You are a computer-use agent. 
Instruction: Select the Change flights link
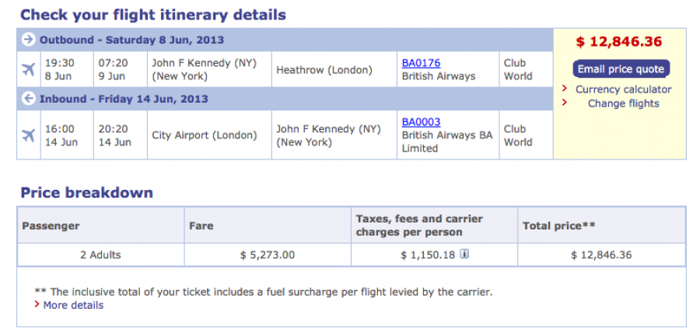623,103
